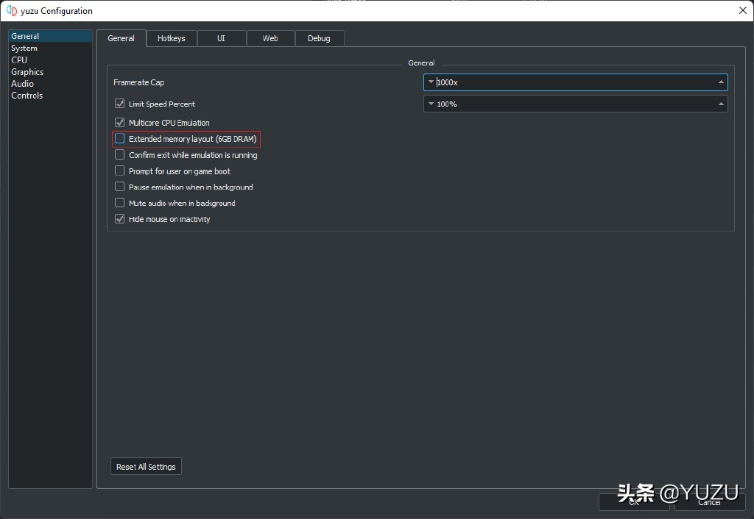Switch to the General tab
Image resolution: width=754 pixels, height=519 pixels.
click(x=121, y=38)
